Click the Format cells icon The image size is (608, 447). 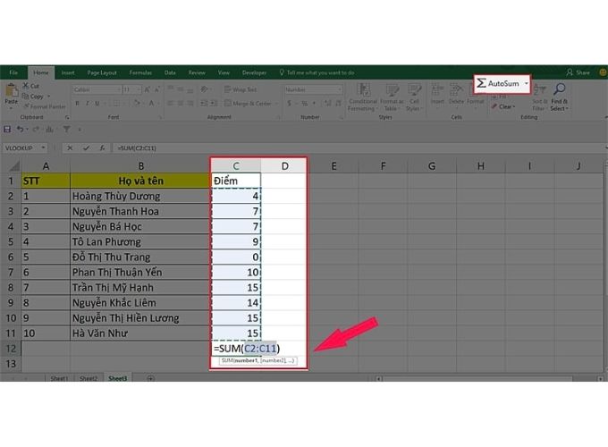coord(476,94)
